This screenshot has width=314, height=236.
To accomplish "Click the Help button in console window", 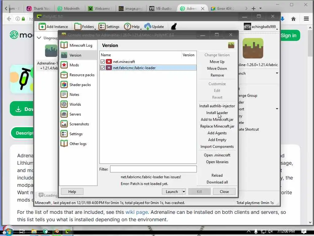I will click(x=72, y=192).
